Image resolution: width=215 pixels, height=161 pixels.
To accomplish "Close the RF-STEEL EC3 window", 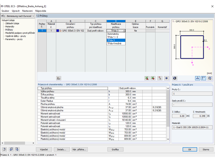I will pos(212,6).
